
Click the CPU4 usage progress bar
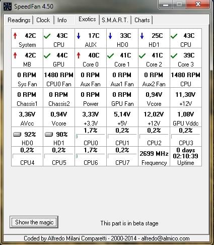tap(27, 156)
